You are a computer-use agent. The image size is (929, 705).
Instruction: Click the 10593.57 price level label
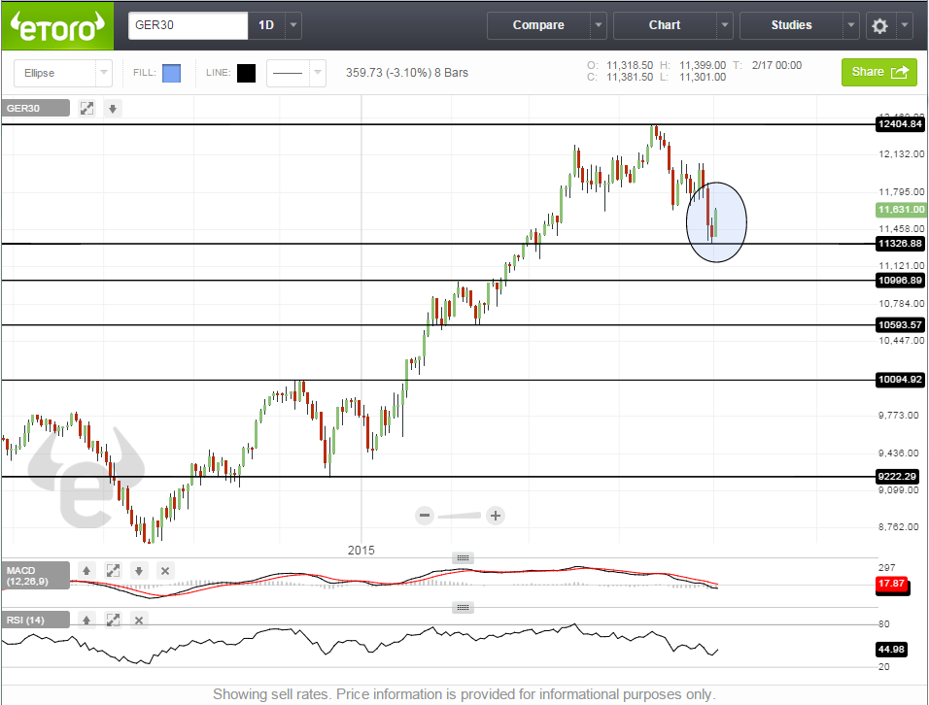pyautogui.click(x=900, y=324)
